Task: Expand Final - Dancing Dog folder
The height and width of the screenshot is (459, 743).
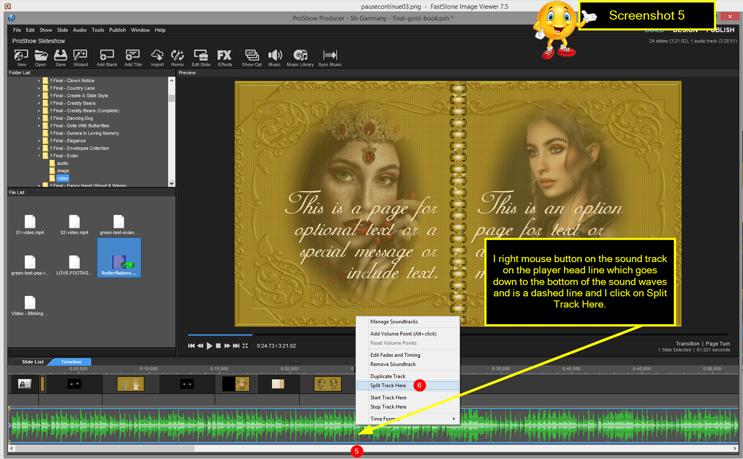Action: 39,118
